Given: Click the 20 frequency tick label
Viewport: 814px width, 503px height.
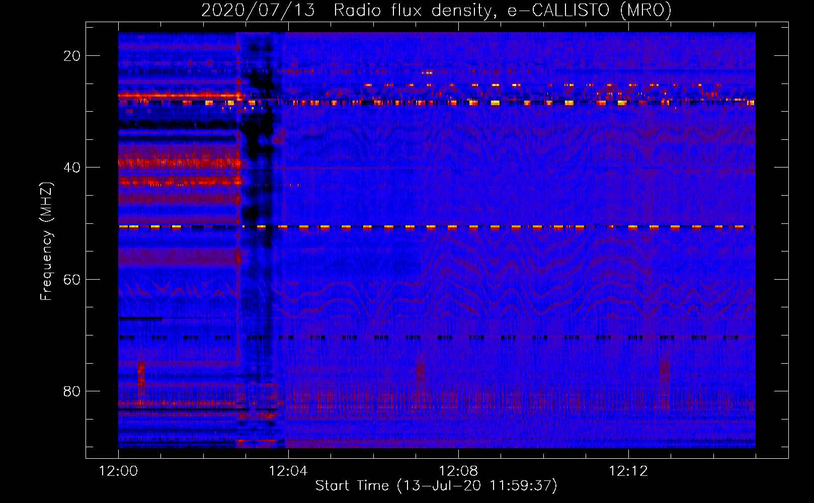Looking at the screenshot, I should click(72, 56).
